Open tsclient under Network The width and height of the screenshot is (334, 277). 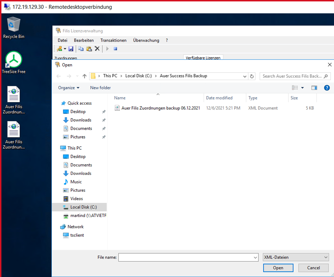(x=77, y=235)
